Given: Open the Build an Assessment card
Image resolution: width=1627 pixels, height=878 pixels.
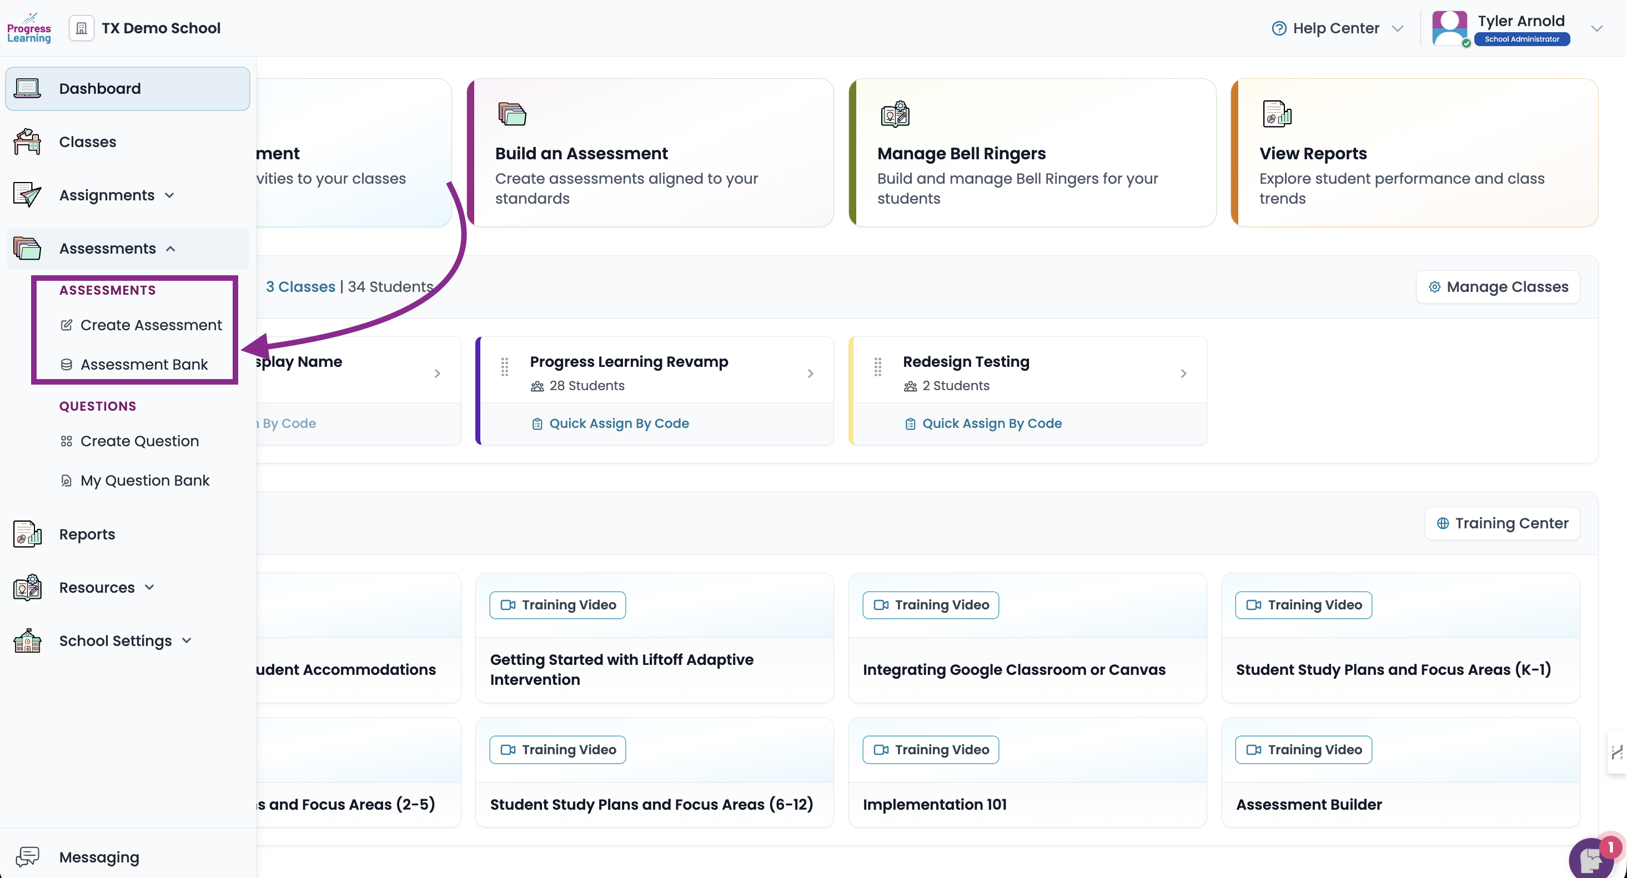Looking at the screenshot, I should point(651,153).
